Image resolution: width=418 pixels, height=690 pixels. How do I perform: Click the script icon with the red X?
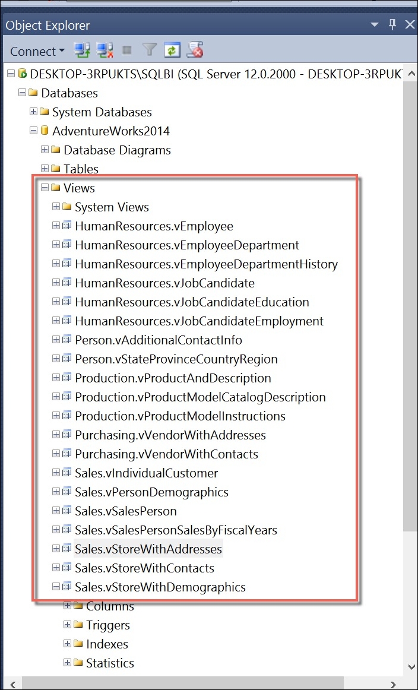pyautogui.click(x=195, y=50)
